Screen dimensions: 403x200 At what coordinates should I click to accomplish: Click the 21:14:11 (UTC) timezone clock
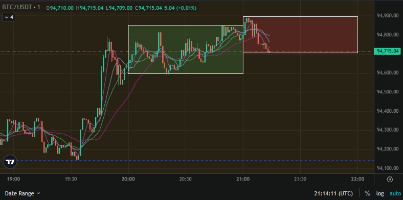pyautogui.click(x=333, y=193)
